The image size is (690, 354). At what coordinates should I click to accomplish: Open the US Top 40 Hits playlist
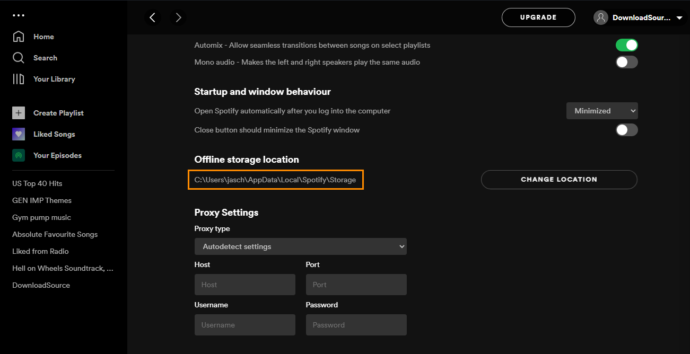(x=37, y=183)
